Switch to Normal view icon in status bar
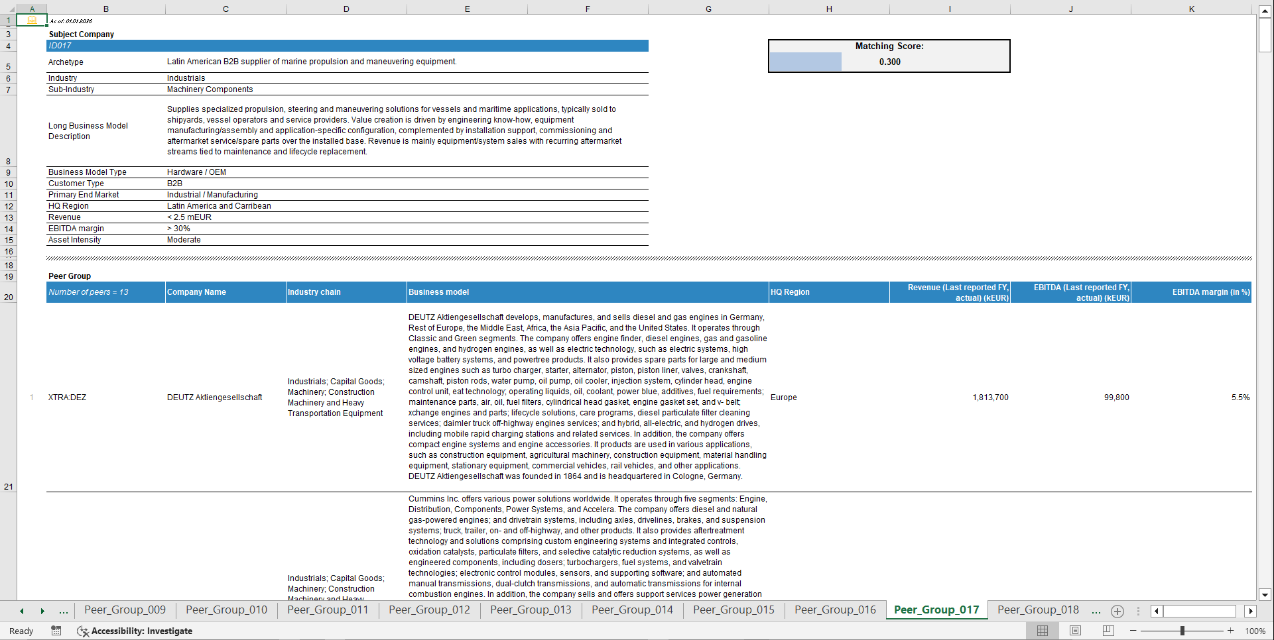 tap(1042, 631)
